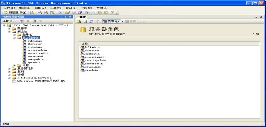This screenshot has height=127, width=266.
Task: Select setupadmin in the summary list
Action: click(x=93, y=67)
